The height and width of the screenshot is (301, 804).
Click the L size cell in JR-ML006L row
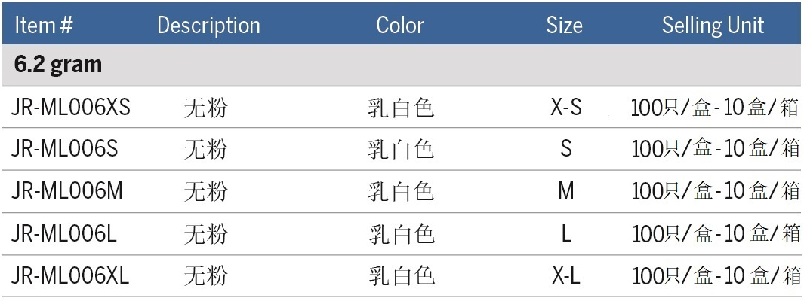click(566, 234)
